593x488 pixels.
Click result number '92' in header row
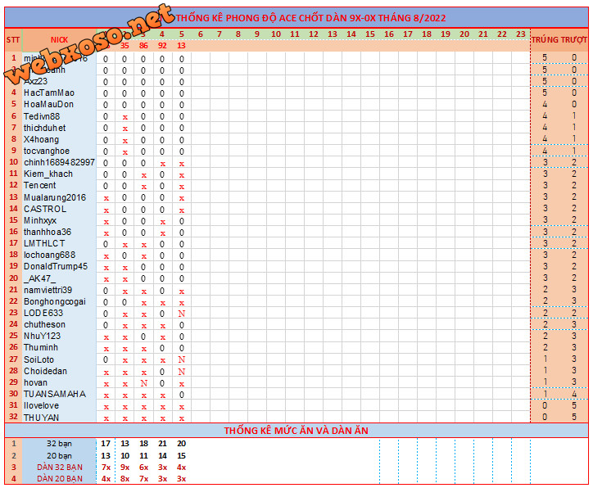pos(162,46)
